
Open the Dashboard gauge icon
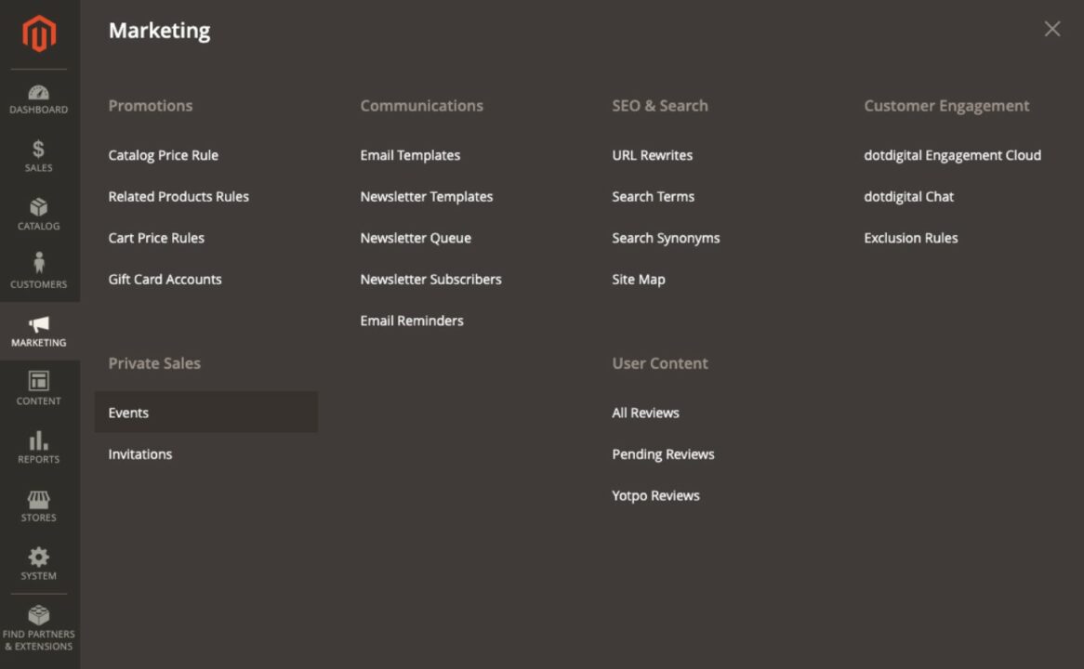(39, 93)
